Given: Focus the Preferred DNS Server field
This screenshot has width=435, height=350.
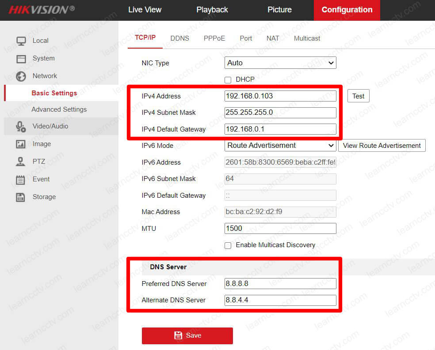Looking at the screenshot, I should point(280,284).
